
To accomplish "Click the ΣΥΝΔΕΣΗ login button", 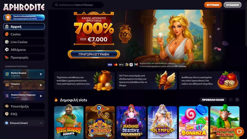I will (x=233, y=5).
